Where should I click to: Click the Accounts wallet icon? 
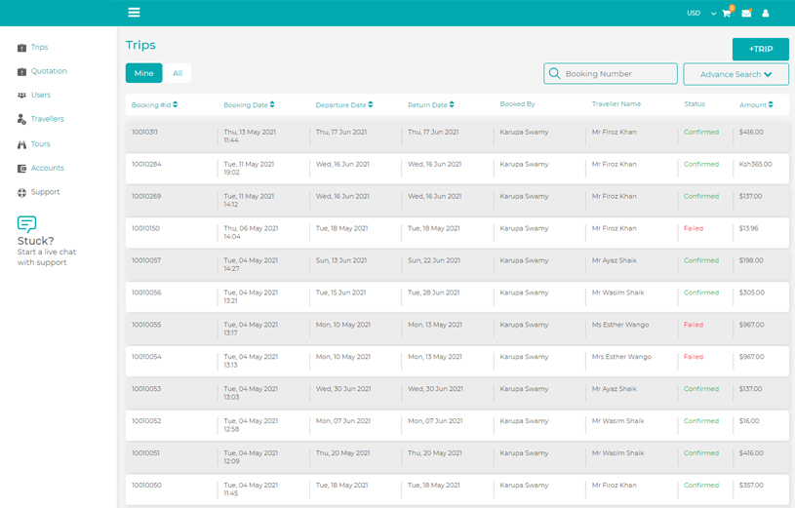coord(21,169)
